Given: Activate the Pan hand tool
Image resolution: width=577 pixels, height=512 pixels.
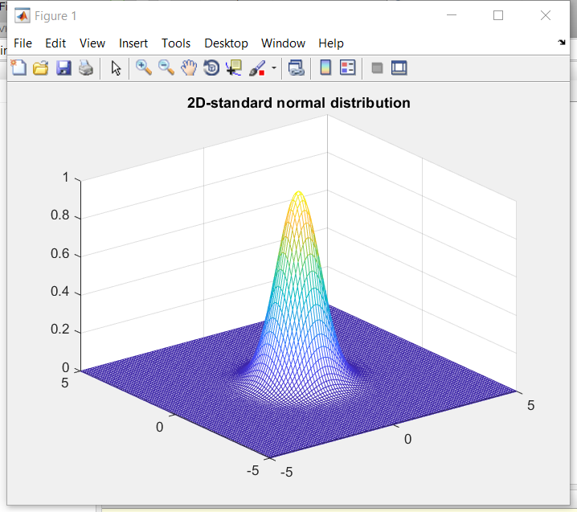Looking at the screenshot, I should (189, 68).
